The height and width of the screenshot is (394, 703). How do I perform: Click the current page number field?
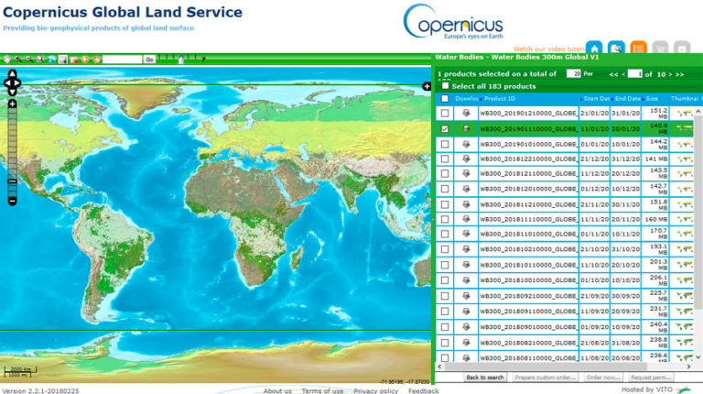[x=635, y=73]
